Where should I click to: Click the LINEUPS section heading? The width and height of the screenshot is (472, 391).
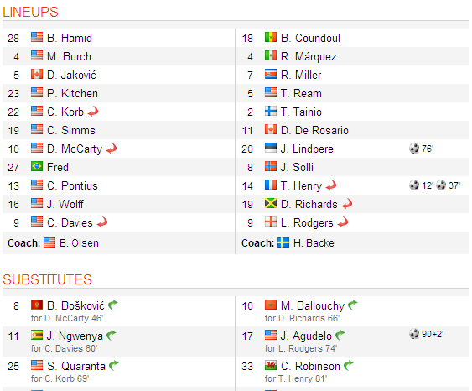30,12
